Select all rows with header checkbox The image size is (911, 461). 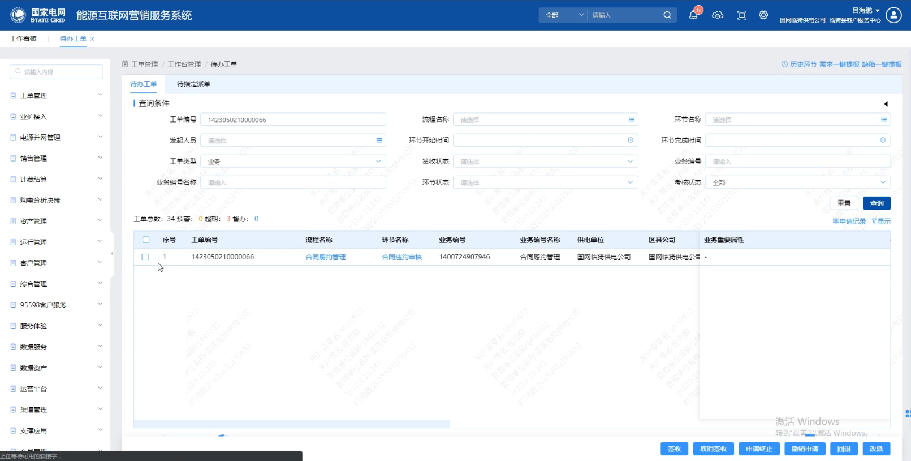(x=146, y=240)
